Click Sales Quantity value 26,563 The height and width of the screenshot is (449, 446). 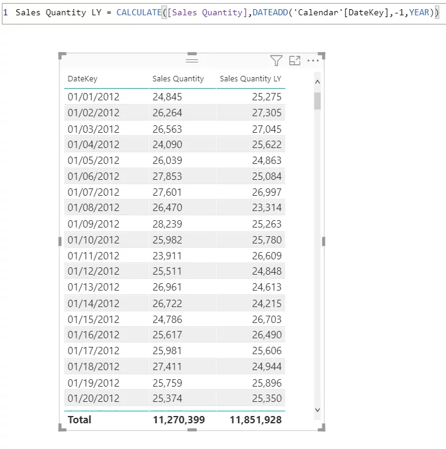pyautogui.click(x=167, y=129)
